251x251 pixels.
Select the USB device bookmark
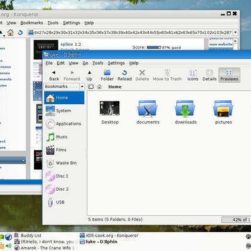coord(64,202)
